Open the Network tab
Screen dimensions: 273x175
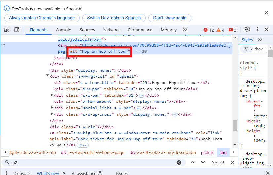pos(111,30)
